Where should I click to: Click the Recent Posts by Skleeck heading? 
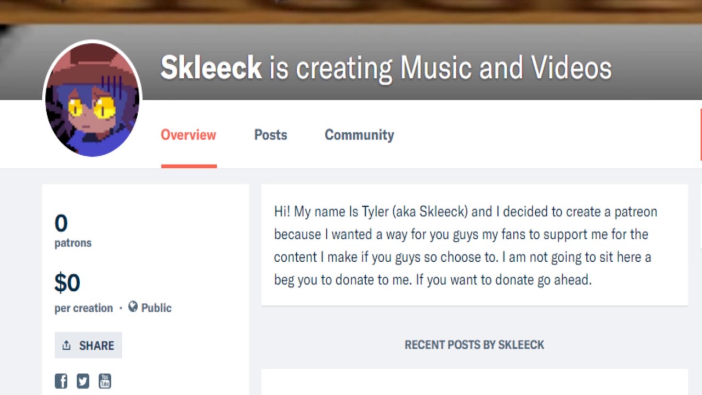(x=474, y=345)
